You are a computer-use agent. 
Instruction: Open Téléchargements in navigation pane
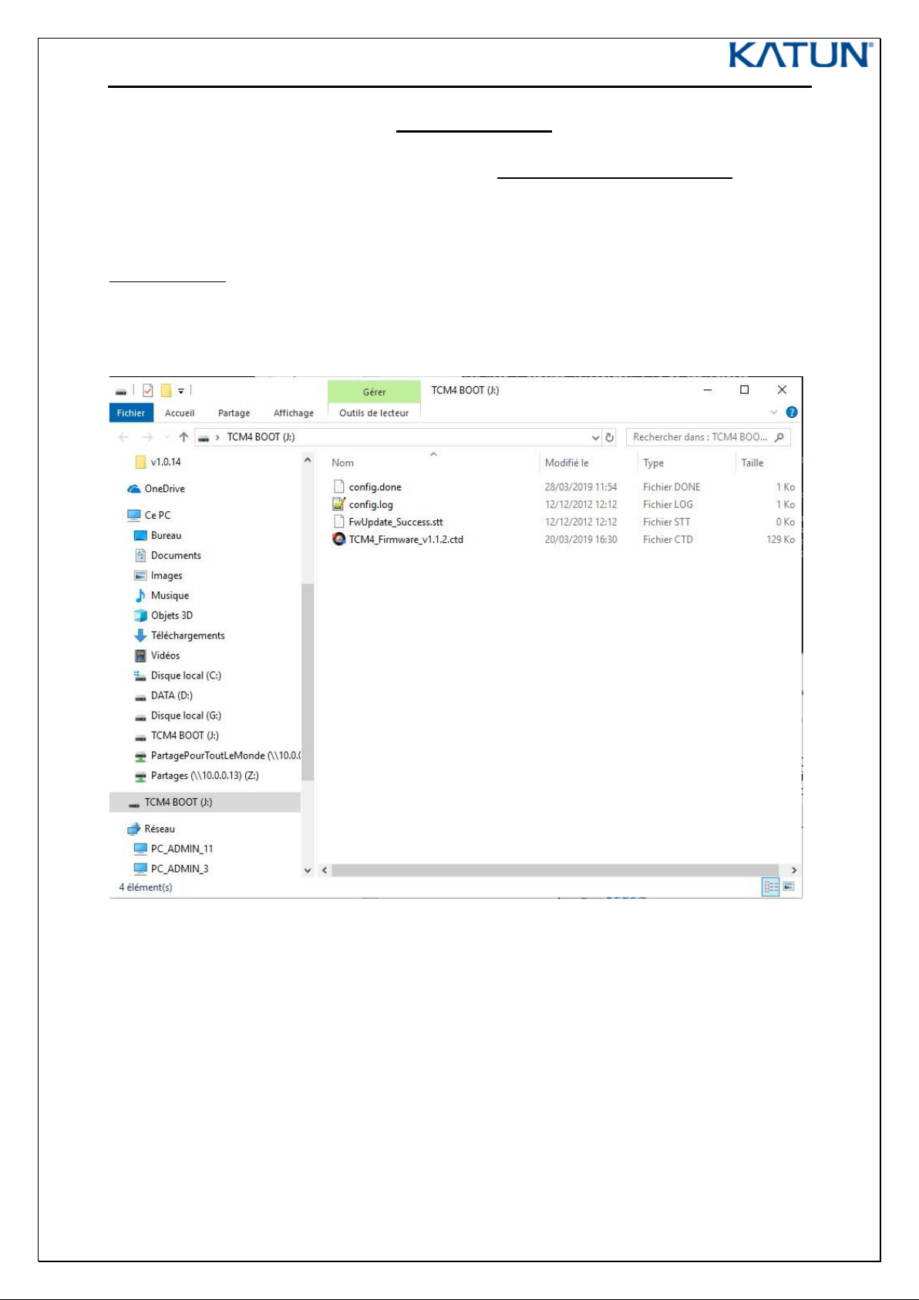187,635
